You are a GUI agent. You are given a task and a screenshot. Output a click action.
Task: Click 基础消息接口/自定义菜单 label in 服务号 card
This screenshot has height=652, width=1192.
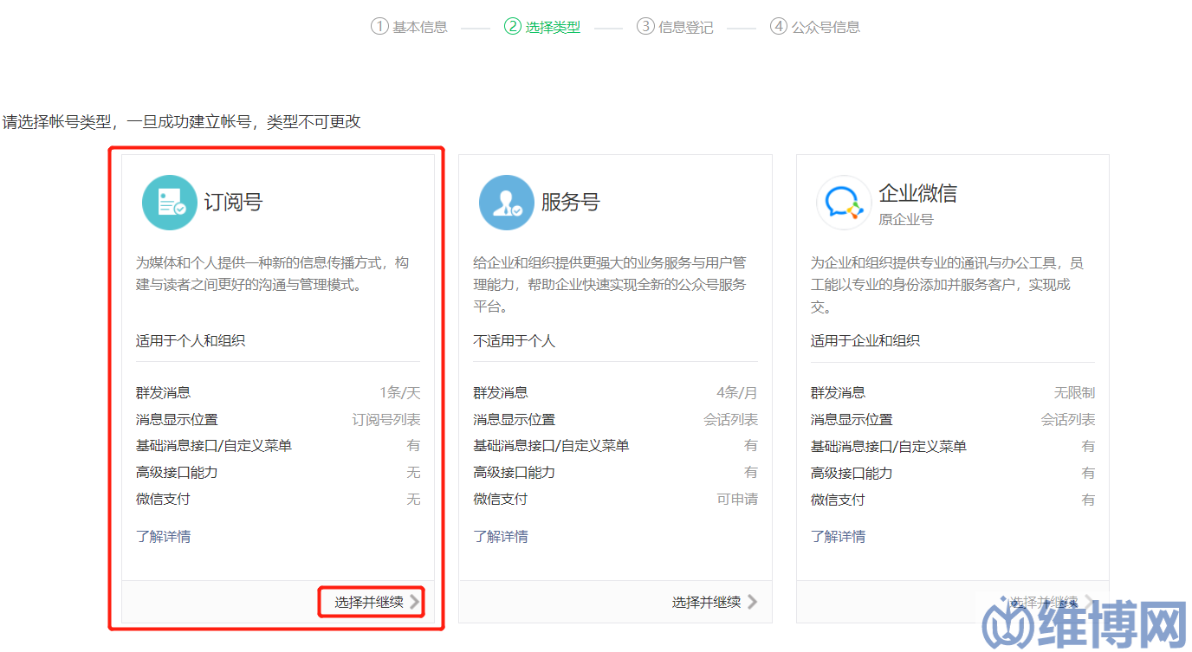551,446
